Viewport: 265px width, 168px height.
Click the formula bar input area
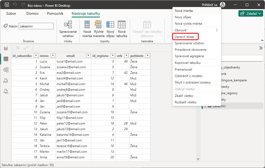pos(103,48)
